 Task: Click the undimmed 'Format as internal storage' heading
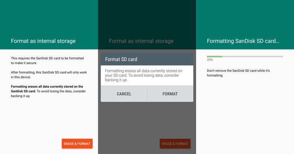pos(43,41)
